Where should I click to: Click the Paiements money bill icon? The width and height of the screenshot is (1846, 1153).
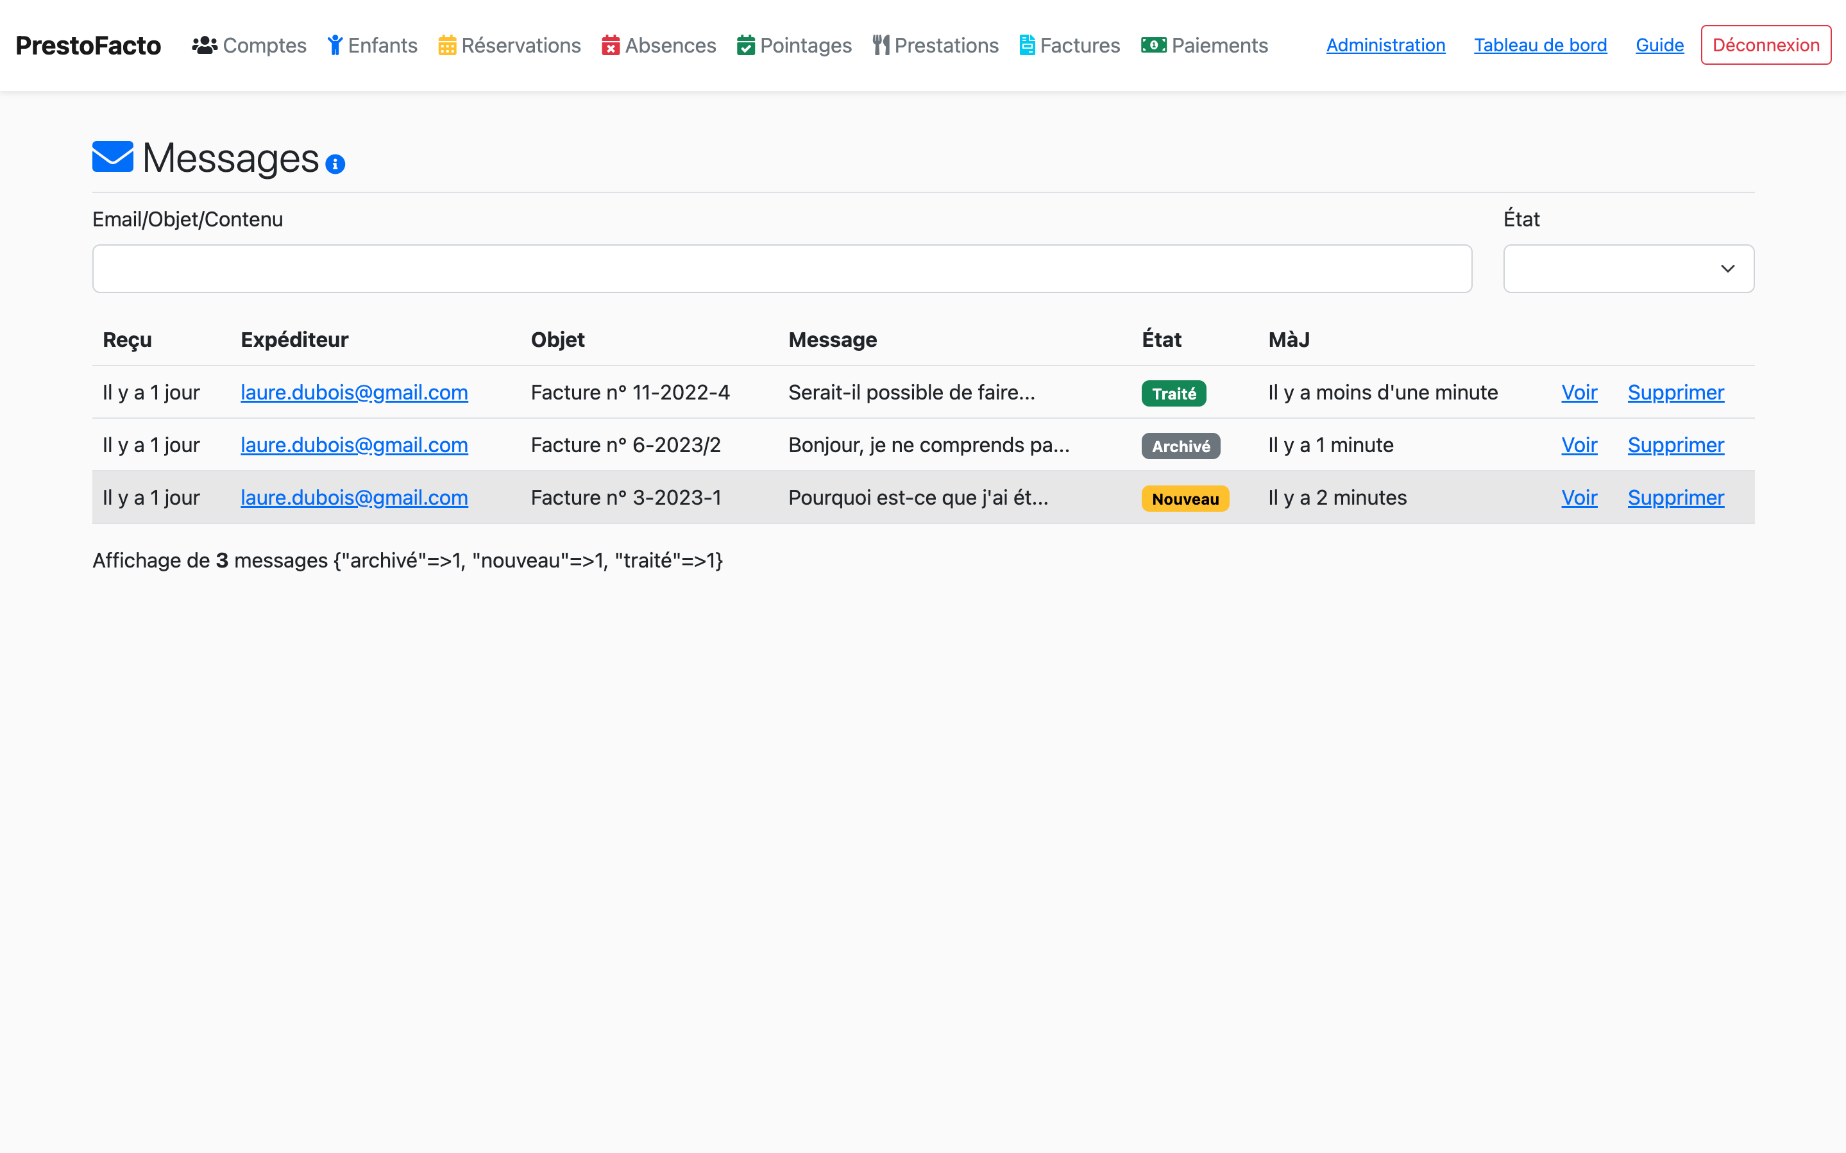click(1153, 45)
